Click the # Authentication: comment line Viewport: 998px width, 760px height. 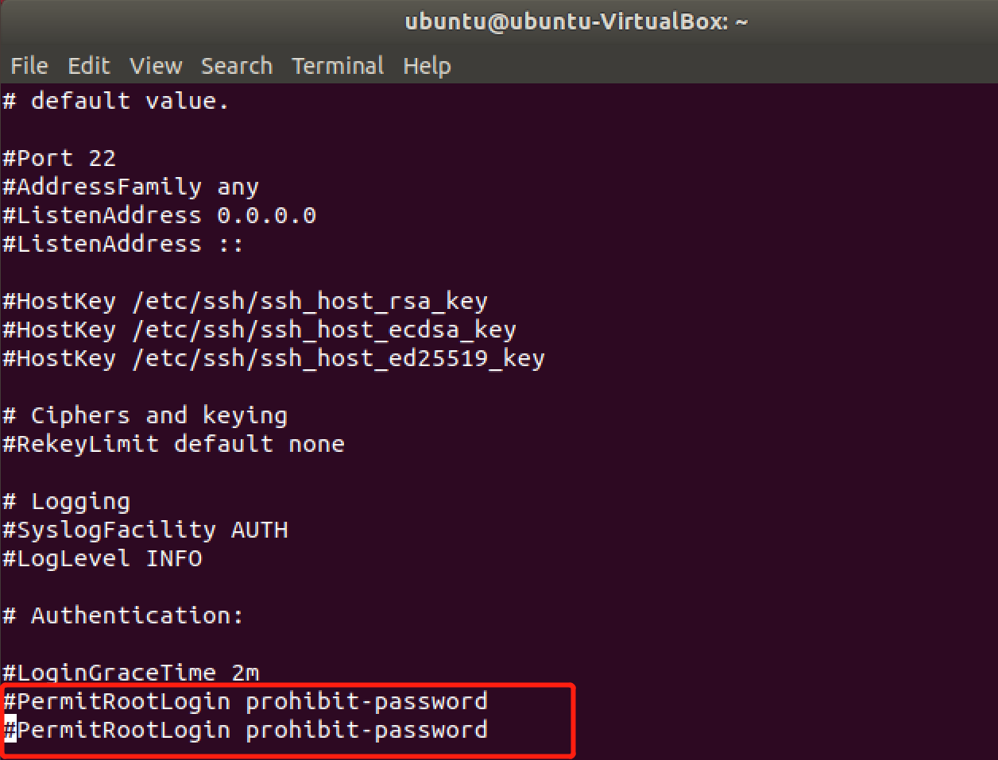click(x=123, y=615)
